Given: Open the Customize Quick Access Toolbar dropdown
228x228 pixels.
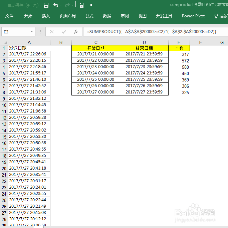Looking at the screenshot, I should [91, 5].
